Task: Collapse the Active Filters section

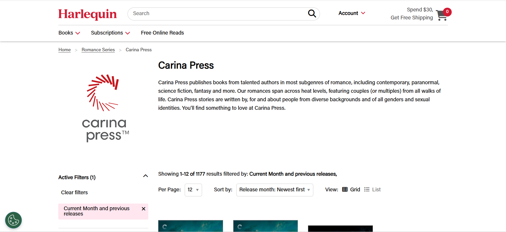Action: (x=146, y=176)
